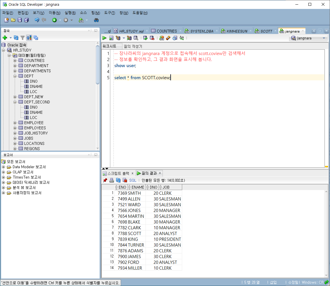
Task: Select the DNAME column under DEPT_SECOND
Action: click(x=36, y=112)
